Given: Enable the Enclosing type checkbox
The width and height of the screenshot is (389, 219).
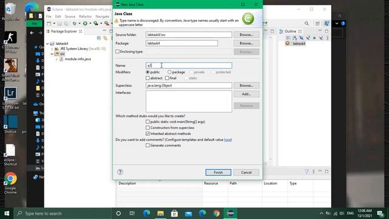Looking at the screenshot, I should [117, 52].
